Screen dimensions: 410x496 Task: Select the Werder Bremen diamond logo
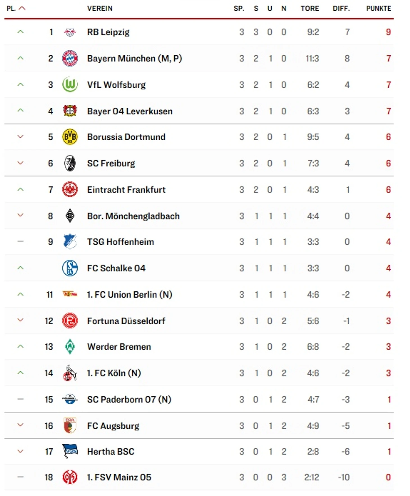click(x=70, y=346)
